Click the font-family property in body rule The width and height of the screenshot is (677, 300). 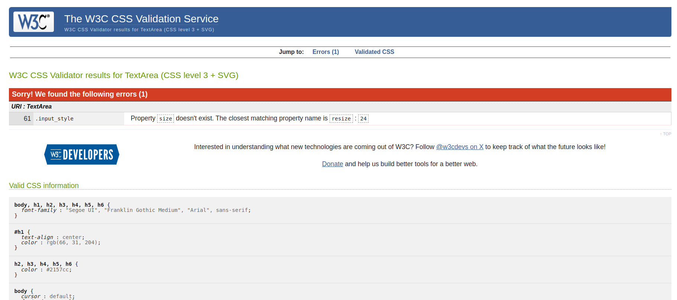point(39,210)
